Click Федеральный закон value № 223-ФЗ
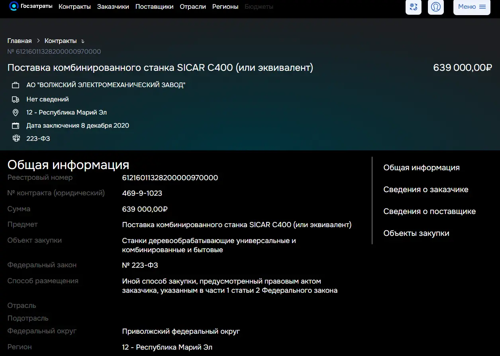 click(x=140, y=265)
